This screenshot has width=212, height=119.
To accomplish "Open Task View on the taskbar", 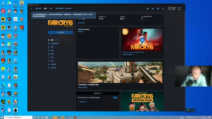I will tap(38, 117).
